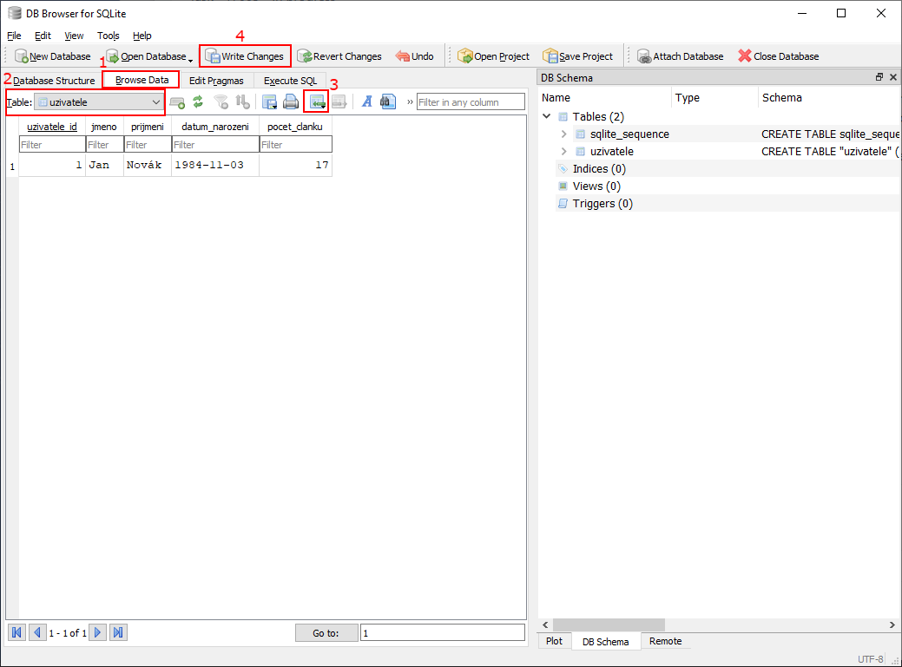
Task: Click the delete record icon
Action: pos(339,102)
